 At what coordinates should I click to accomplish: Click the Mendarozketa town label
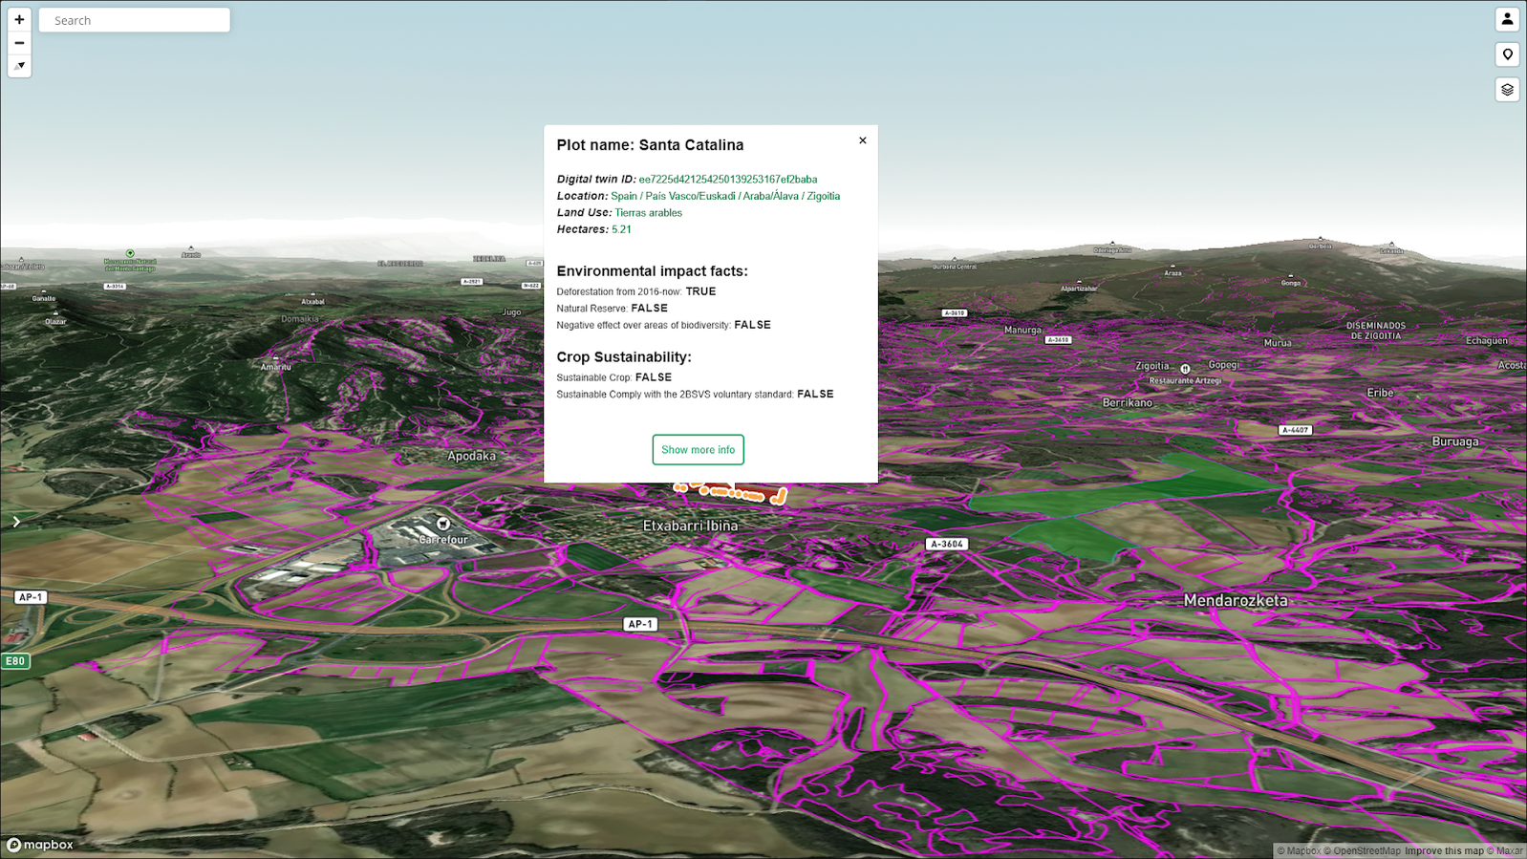coord(1236,601)
